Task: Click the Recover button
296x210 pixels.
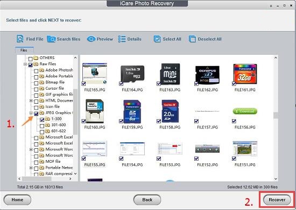Action: (x=277, y=200)
